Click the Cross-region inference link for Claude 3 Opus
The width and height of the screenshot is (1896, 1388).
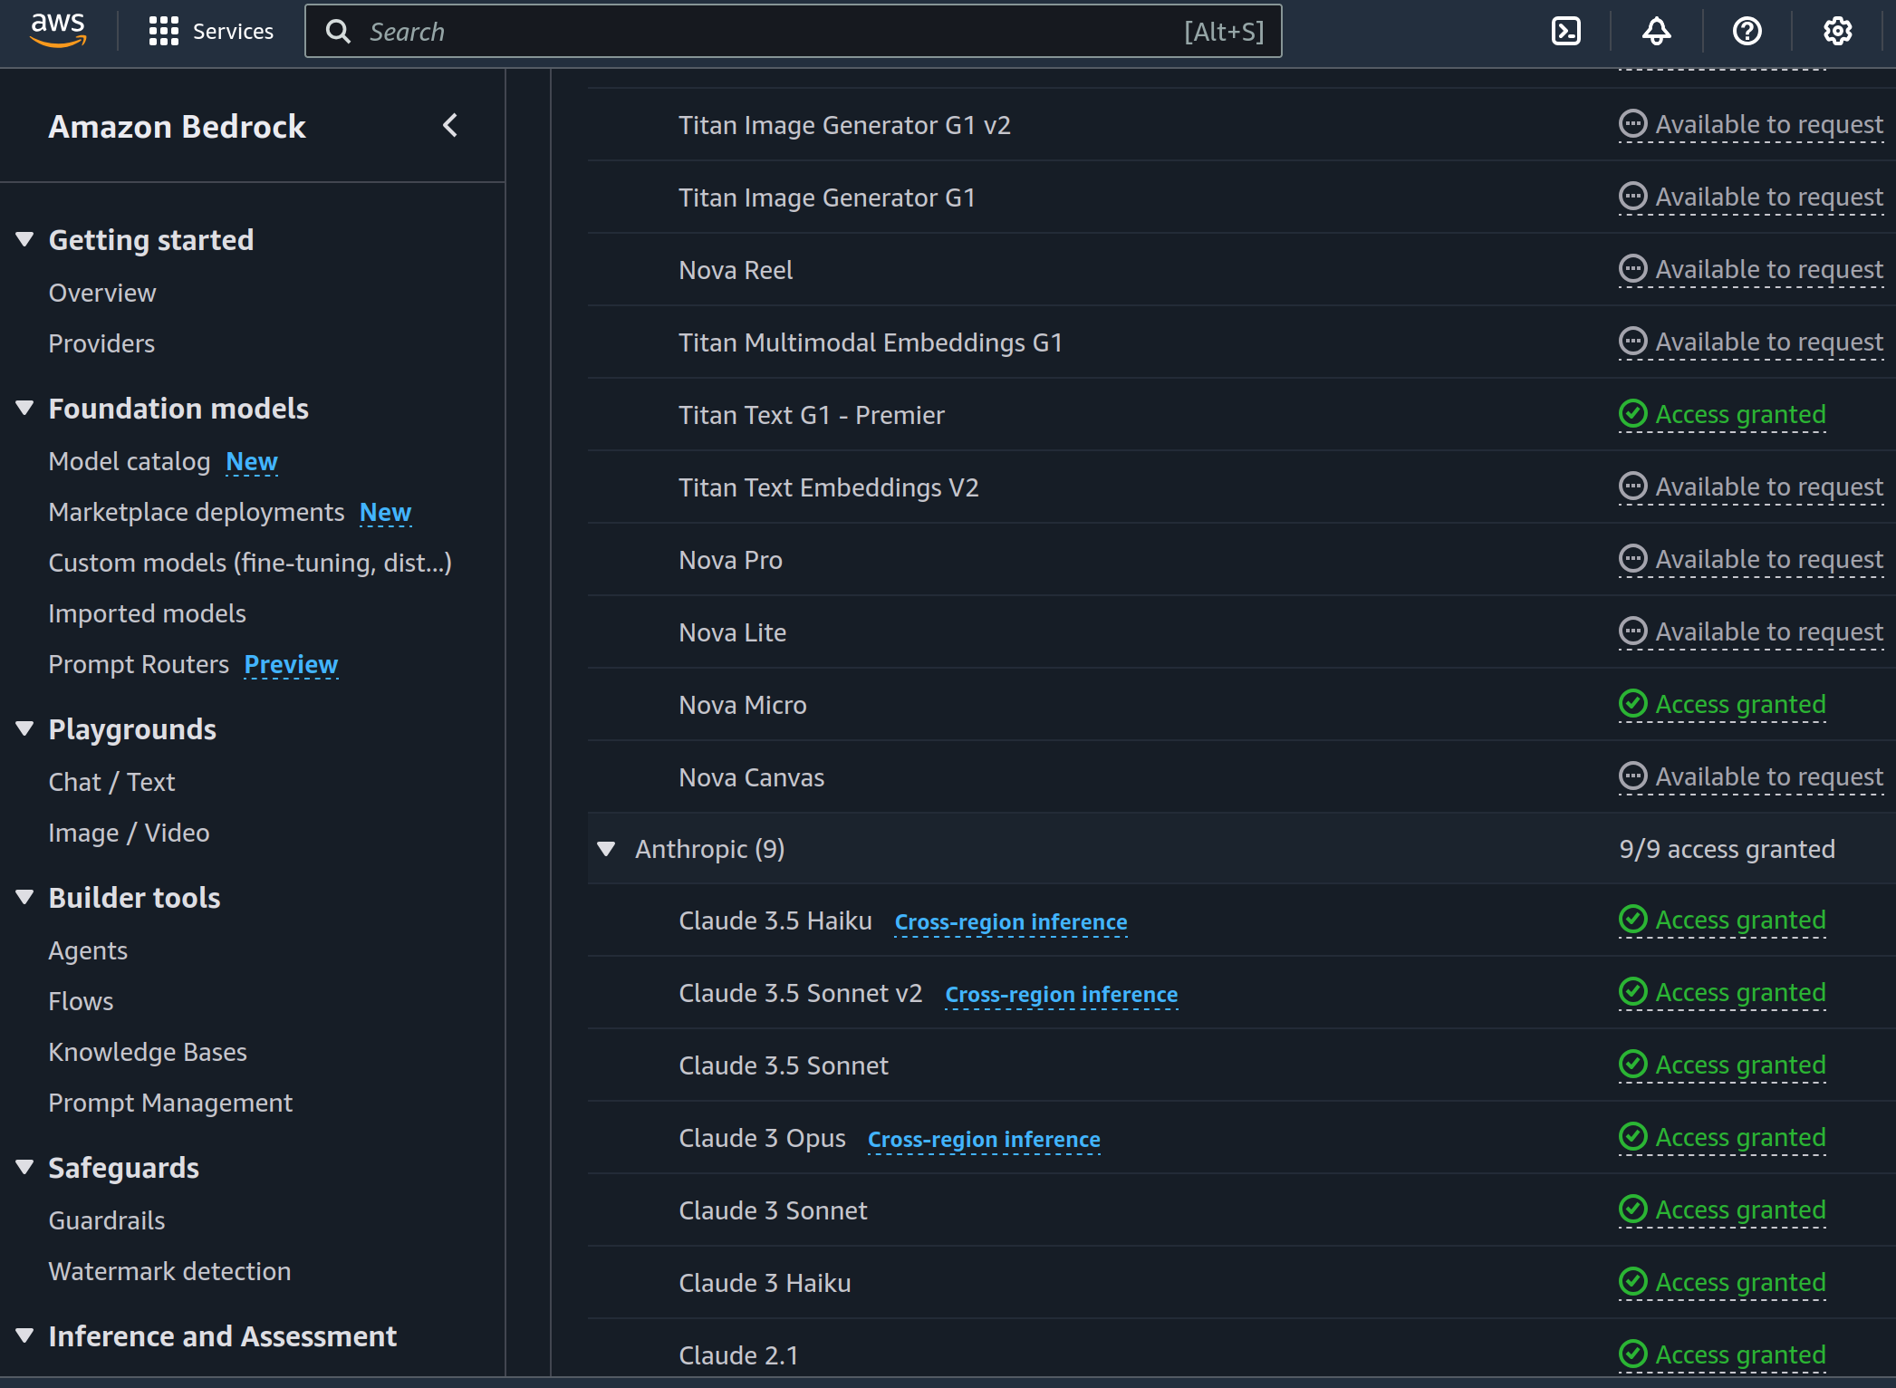click(984, 1138)
